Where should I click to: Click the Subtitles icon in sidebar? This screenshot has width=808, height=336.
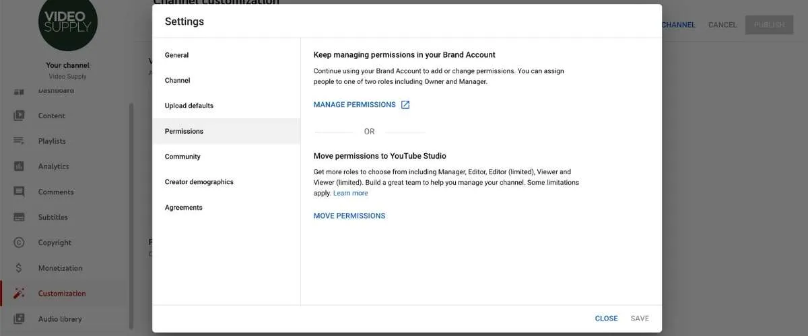pos(19,217)
